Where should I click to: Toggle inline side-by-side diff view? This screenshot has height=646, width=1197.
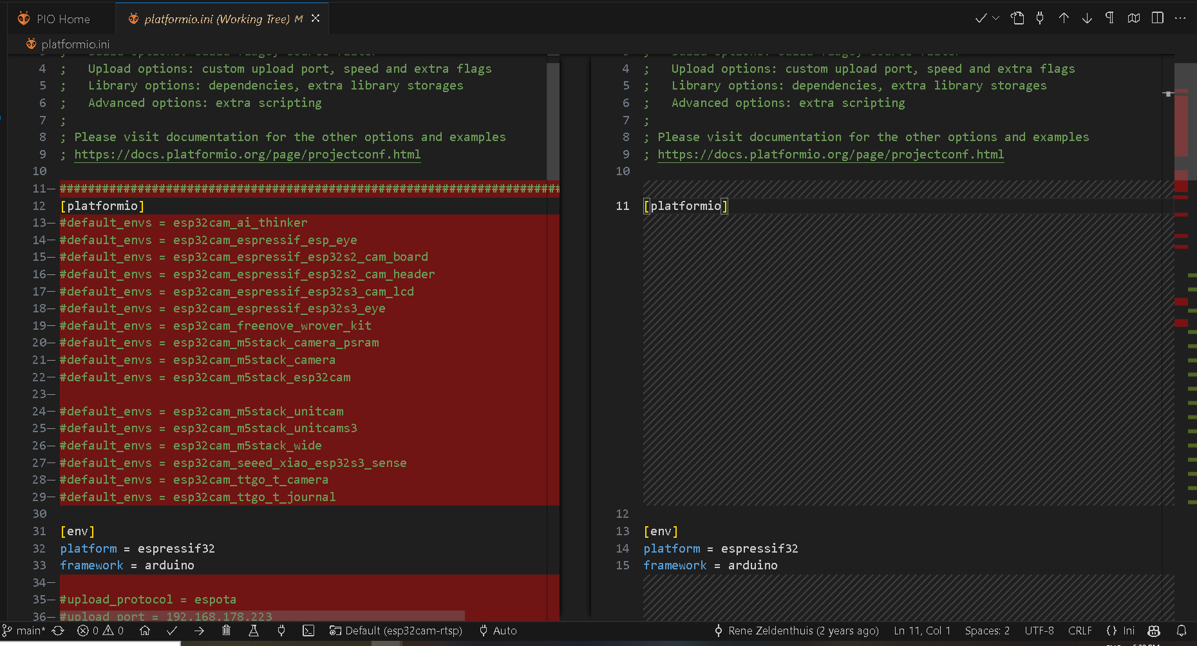point(1158,18)
